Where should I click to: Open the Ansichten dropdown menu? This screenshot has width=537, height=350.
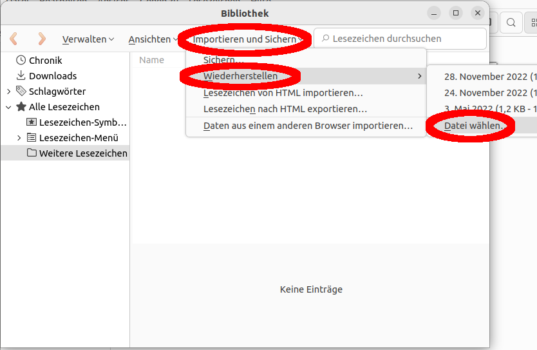tap(153, 39)
